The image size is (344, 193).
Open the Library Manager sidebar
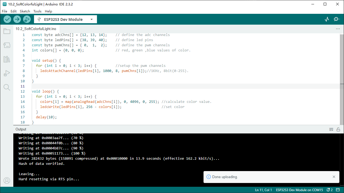tap(7, 59)
